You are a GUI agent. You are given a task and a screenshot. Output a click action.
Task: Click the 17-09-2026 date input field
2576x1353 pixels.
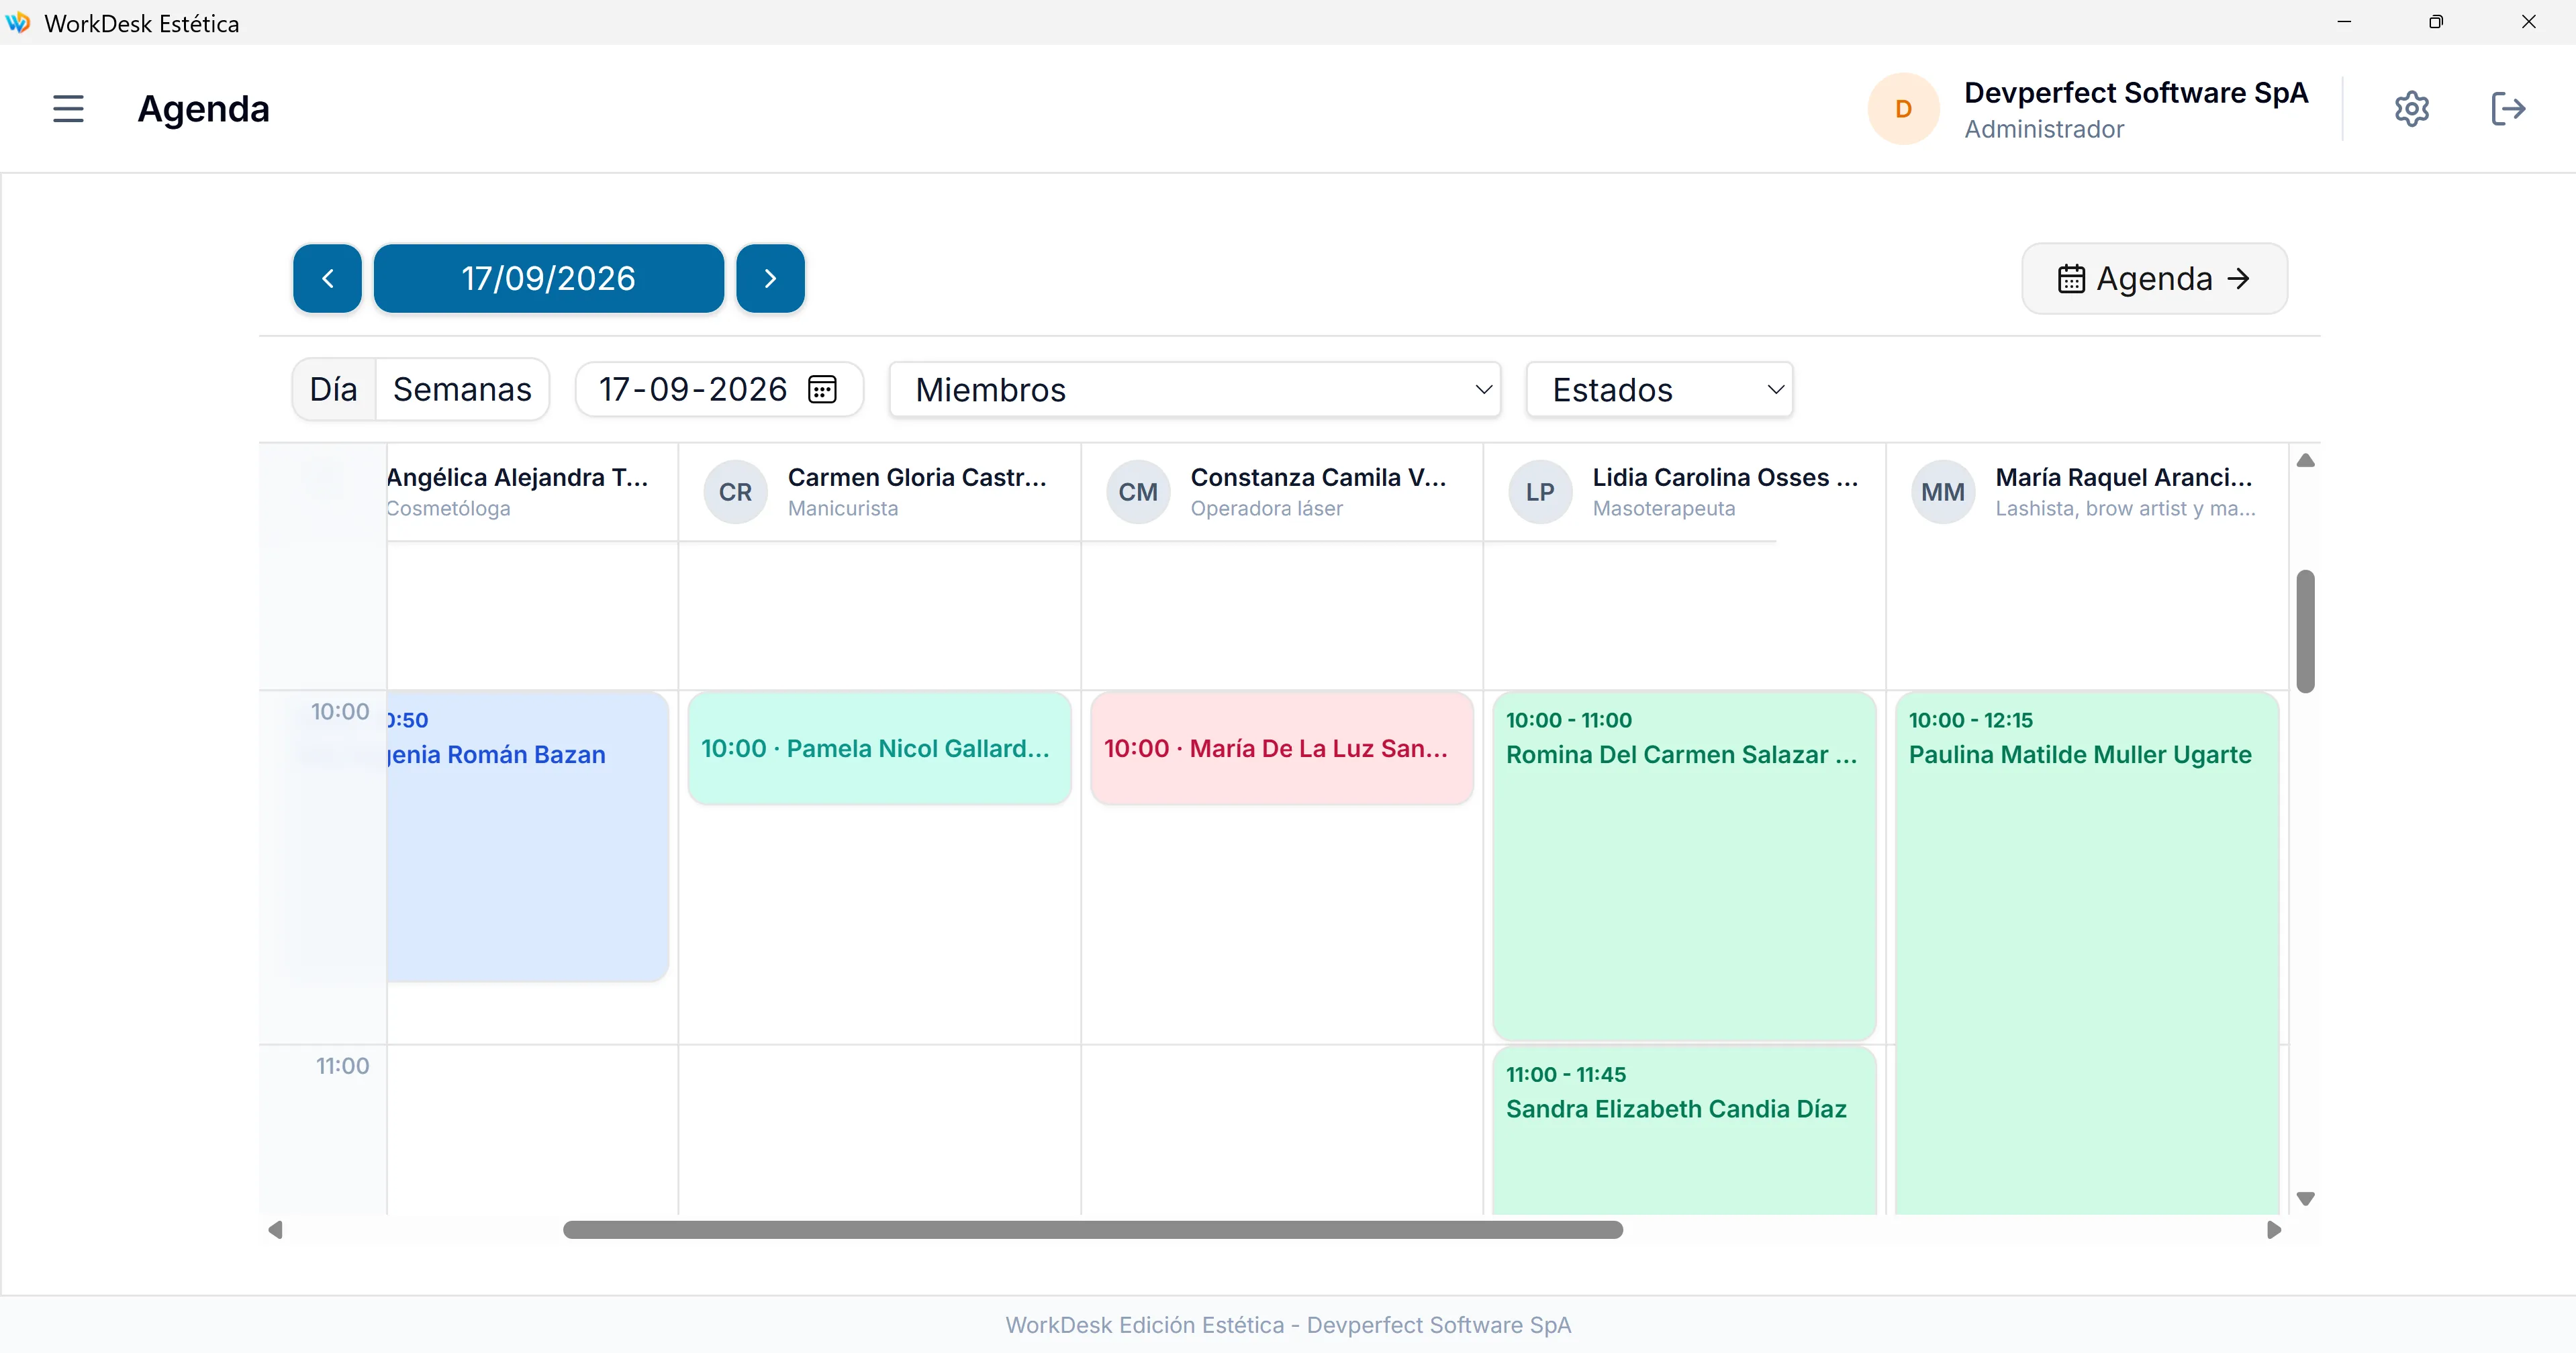[x=719, y=389]
